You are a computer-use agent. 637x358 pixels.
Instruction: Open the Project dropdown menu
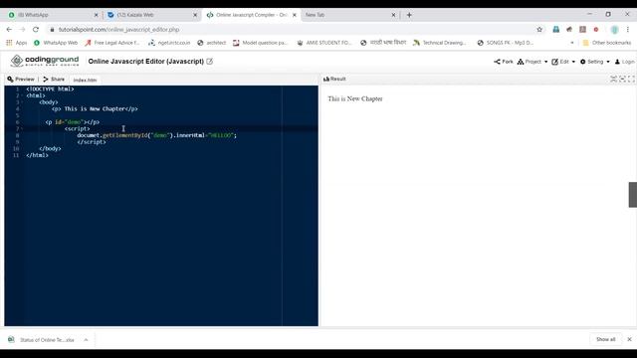point(531,62)
